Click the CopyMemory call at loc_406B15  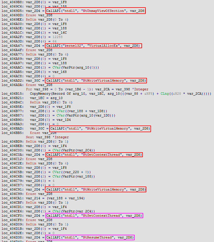pos(120,94)
